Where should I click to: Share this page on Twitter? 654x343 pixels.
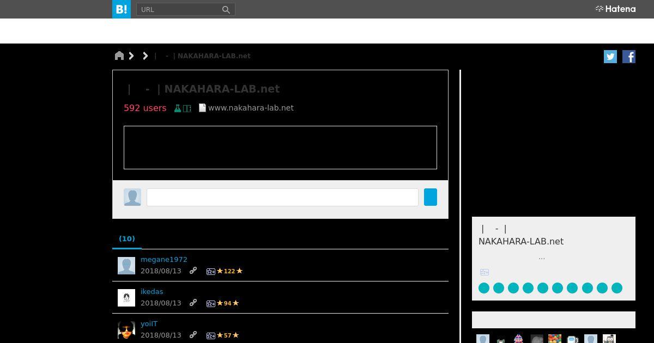pyautogui.click(x=610, y=57)
